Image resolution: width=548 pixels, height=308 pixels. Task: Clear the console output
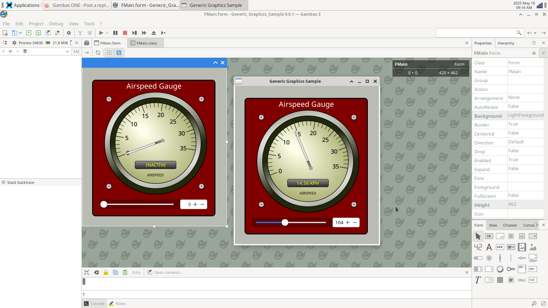point(96,272)
